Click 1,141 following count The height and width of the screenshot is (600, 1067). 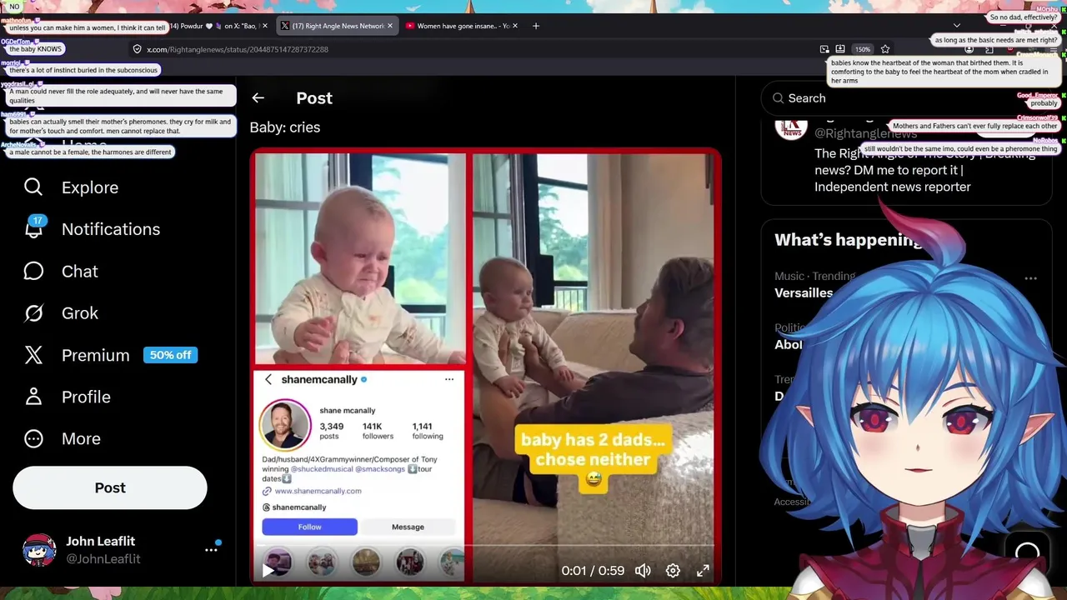pos(428,430)
